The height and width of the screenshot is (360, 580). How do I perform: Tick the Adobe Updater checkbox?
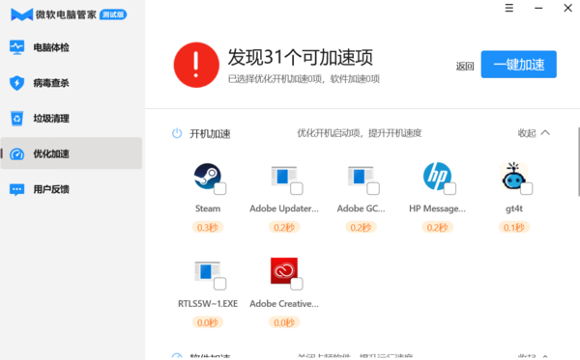pos(297,188)
